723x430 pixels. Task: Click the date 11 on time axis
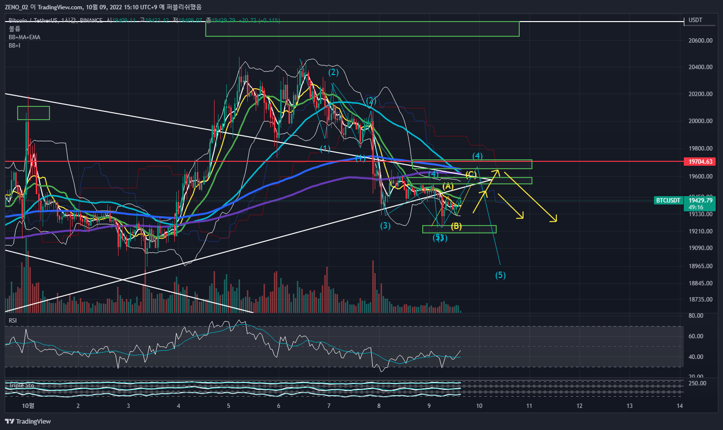[x=529, y=406]
